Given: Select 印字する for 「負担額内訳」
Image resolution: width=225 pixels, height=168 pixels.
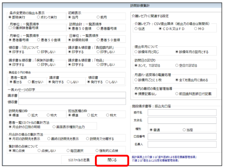Looking at the screenshot, I should [70, 52].
